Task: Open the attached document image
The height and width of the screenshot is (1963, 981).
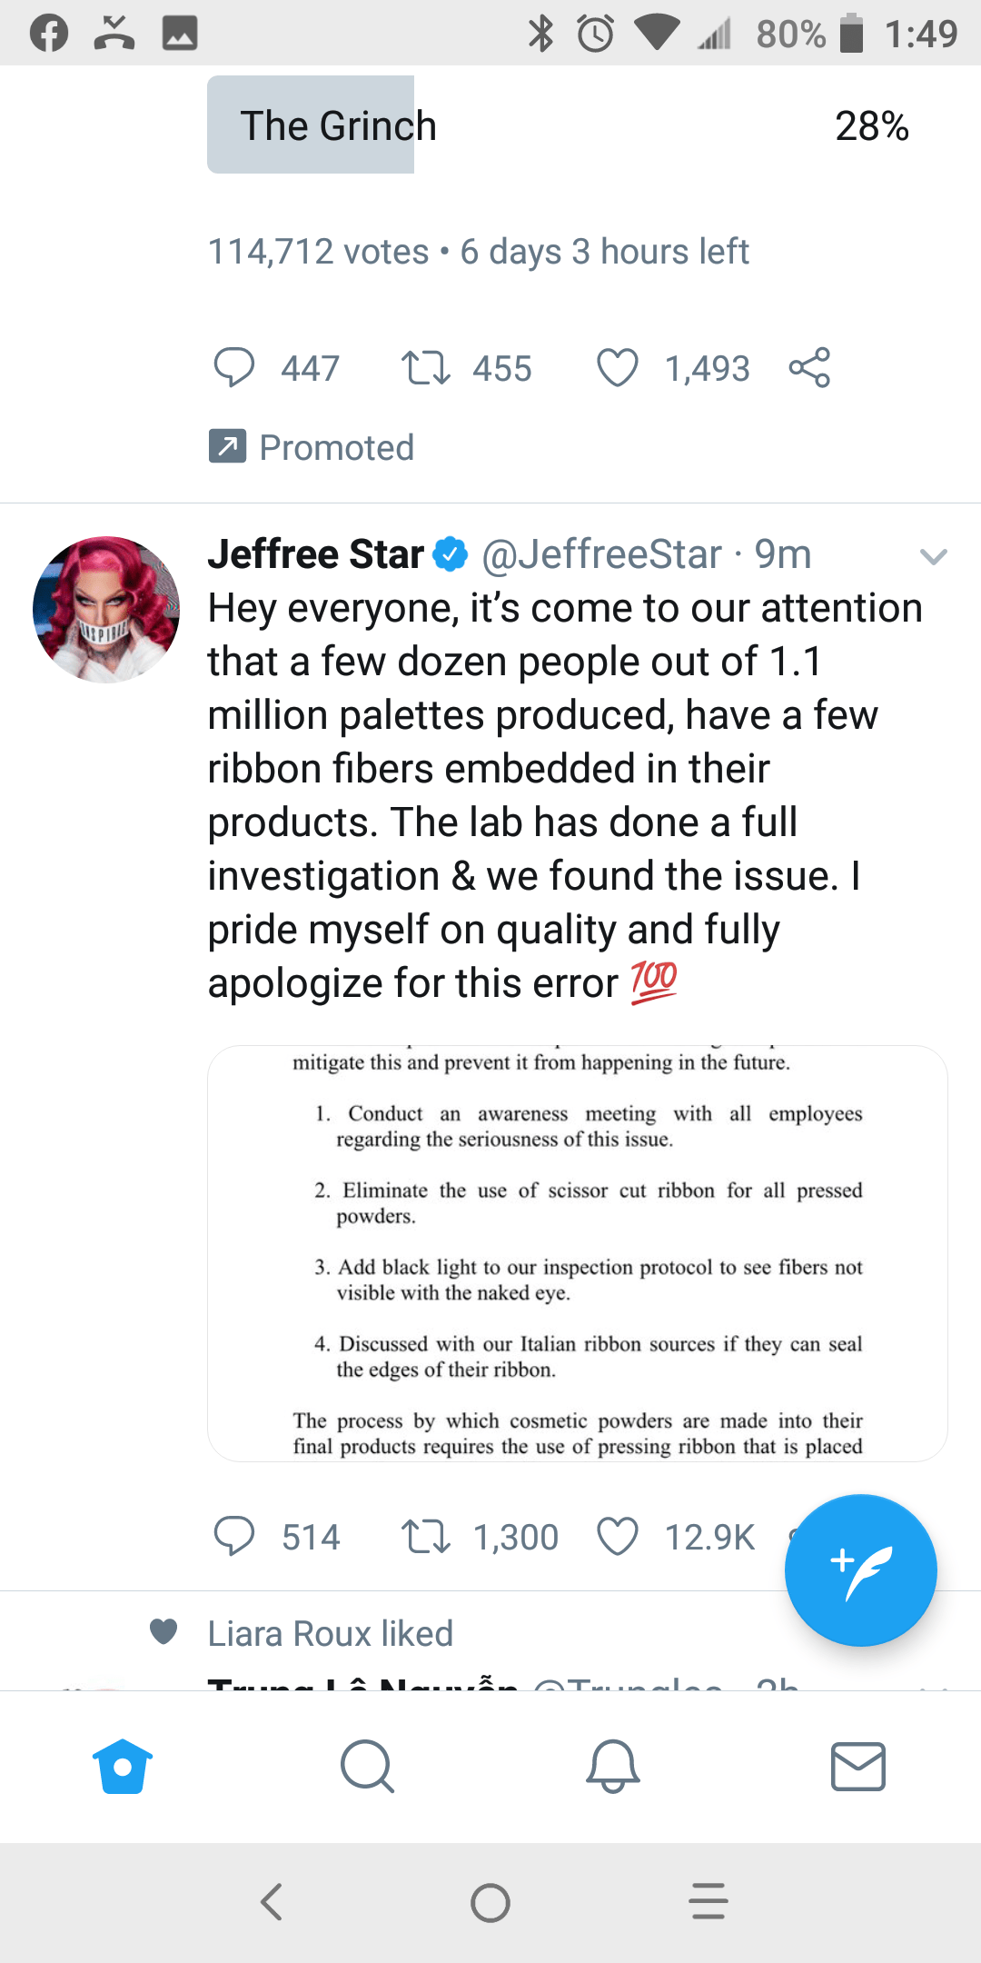Action: pyautogui.click(x=578, y=1253)
